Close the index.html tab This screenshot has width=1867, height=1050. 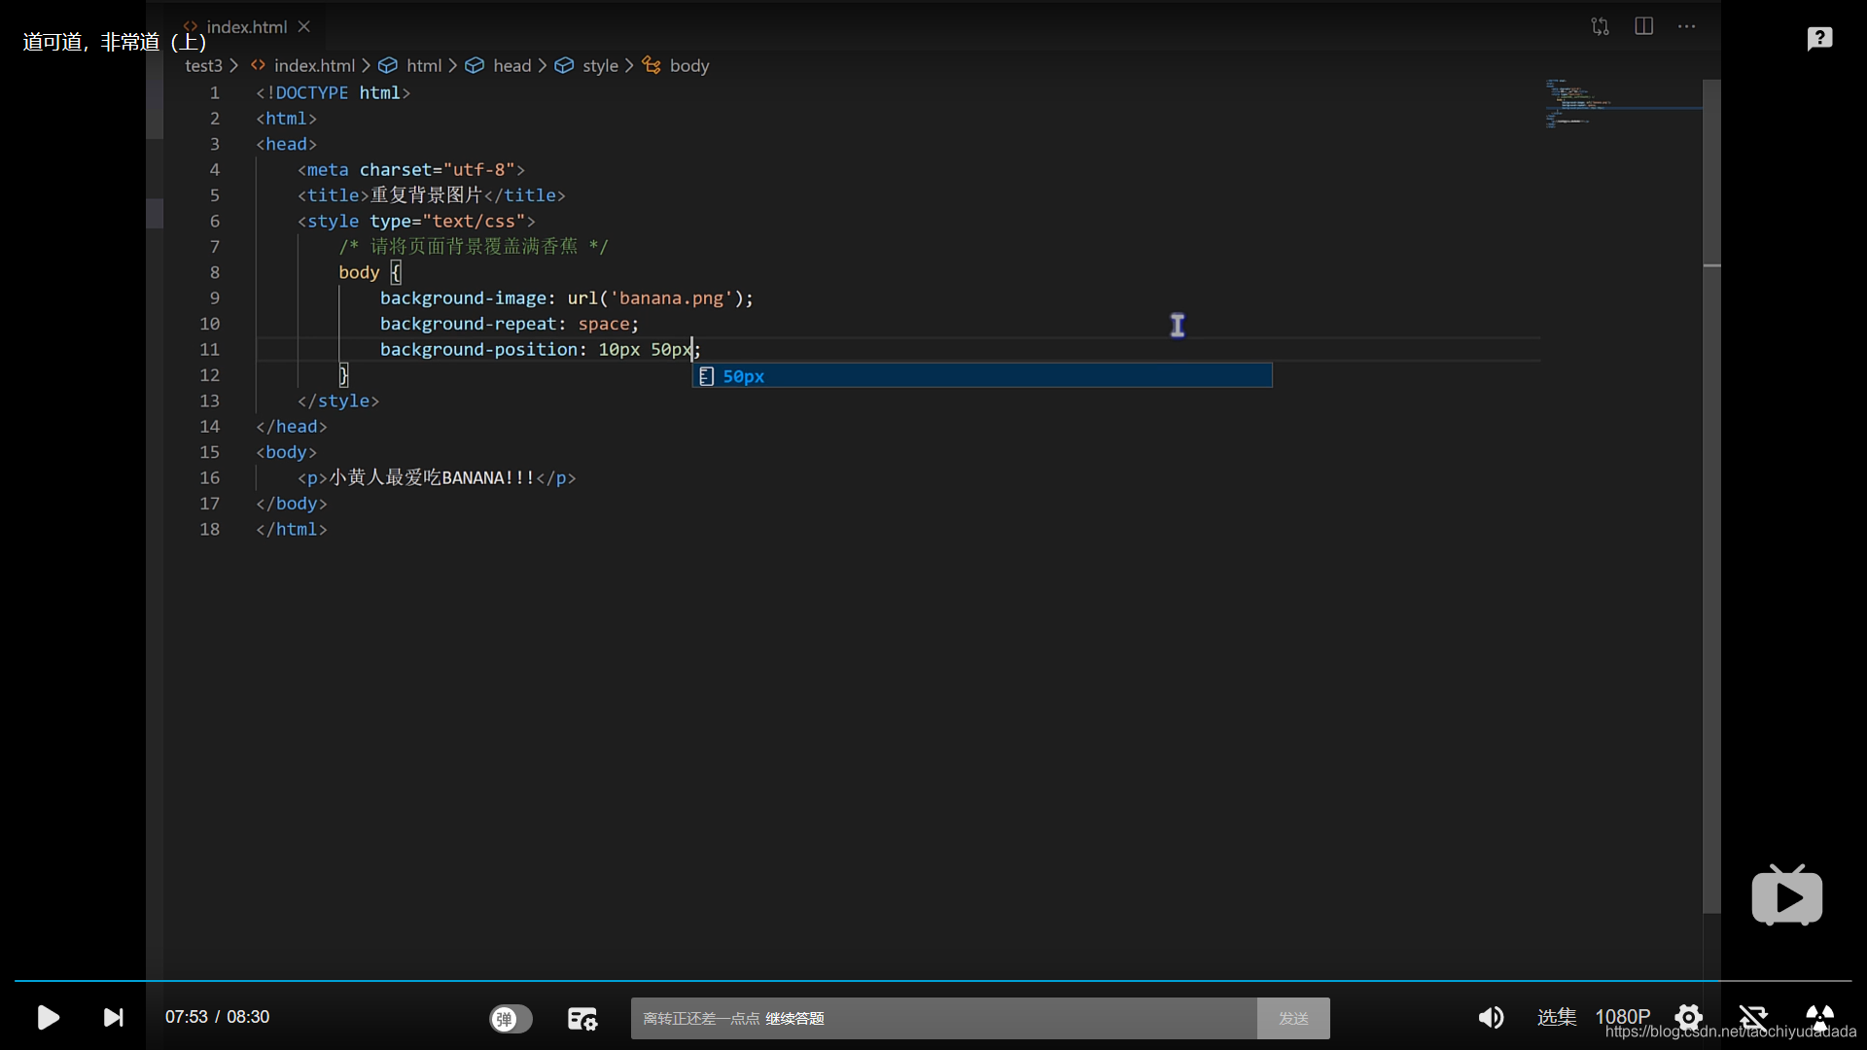pos(304,27)
